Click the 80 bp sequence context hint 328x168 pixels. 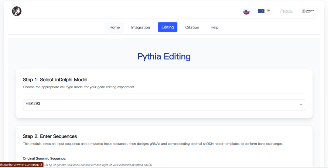pyautogui.click(x=98, y=165)
